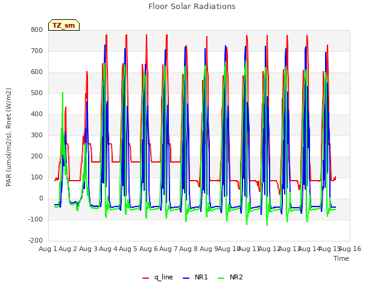
Task: Click the y-axis tick value -100
Action: [x=36, y=219]
